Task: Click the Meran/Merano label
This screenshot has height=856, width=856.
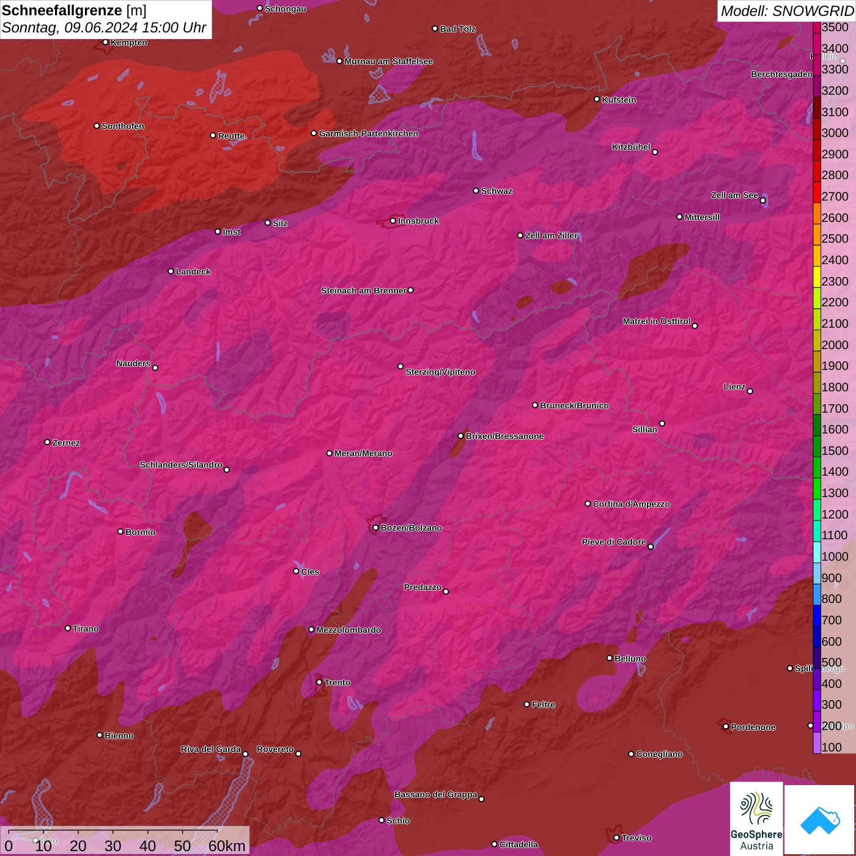Action: point(363,453)
